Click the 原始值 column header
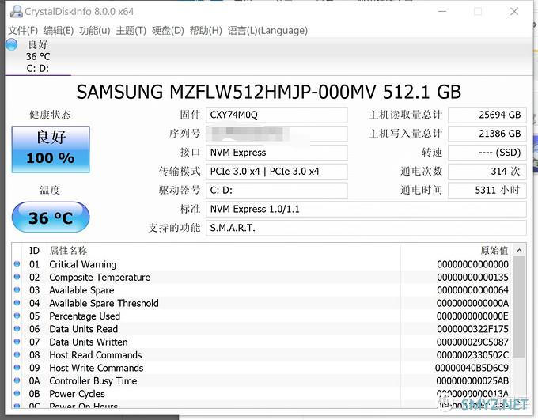 pos(494,251)
